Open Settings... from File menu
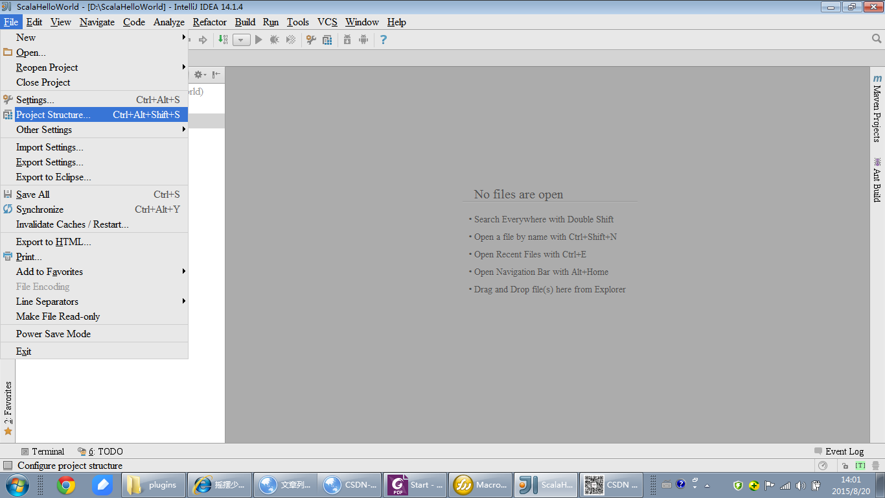885x498 pixels. coord(95,100)
